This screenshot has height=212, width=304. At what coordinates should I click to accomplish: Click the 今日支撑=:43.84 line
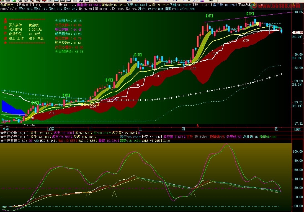click(68, 25)
